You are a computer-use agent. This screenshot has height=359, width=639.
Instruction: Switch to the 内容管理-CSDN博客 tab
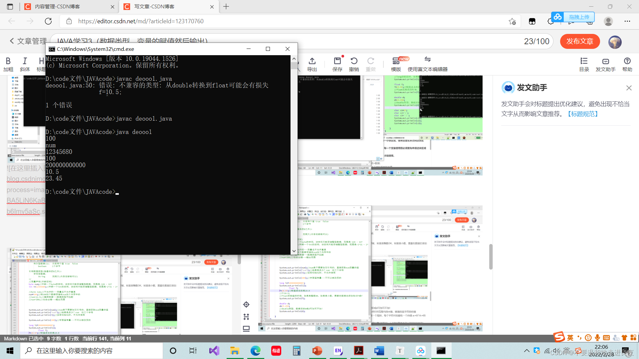[69, 7]
